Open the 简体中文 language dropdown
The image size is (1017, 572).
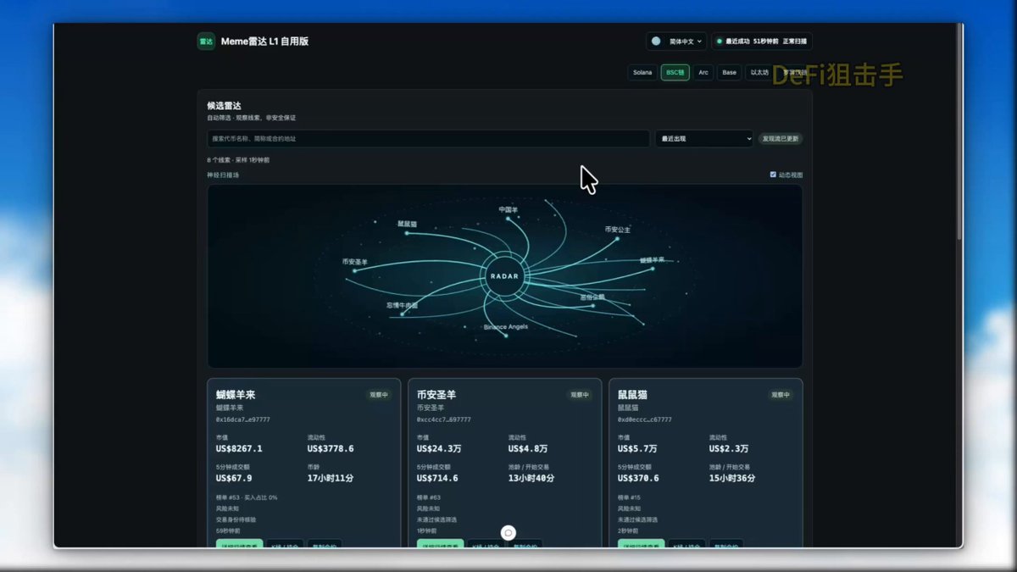click(676, 42)
